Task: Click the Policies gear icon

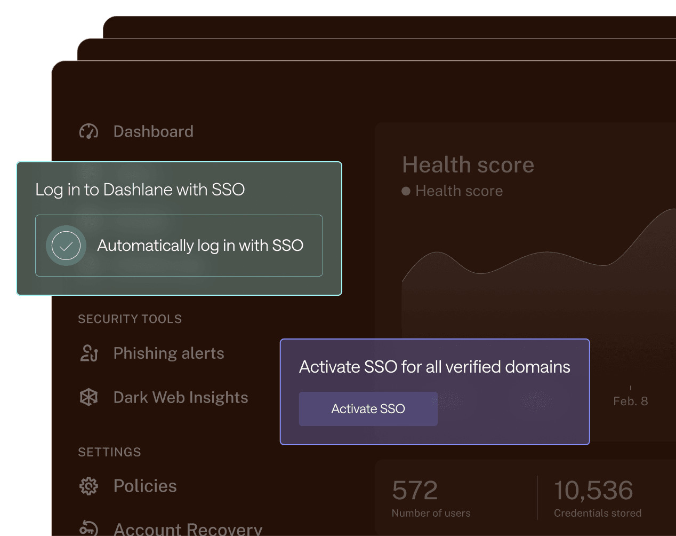Action: tap(88, 486)
